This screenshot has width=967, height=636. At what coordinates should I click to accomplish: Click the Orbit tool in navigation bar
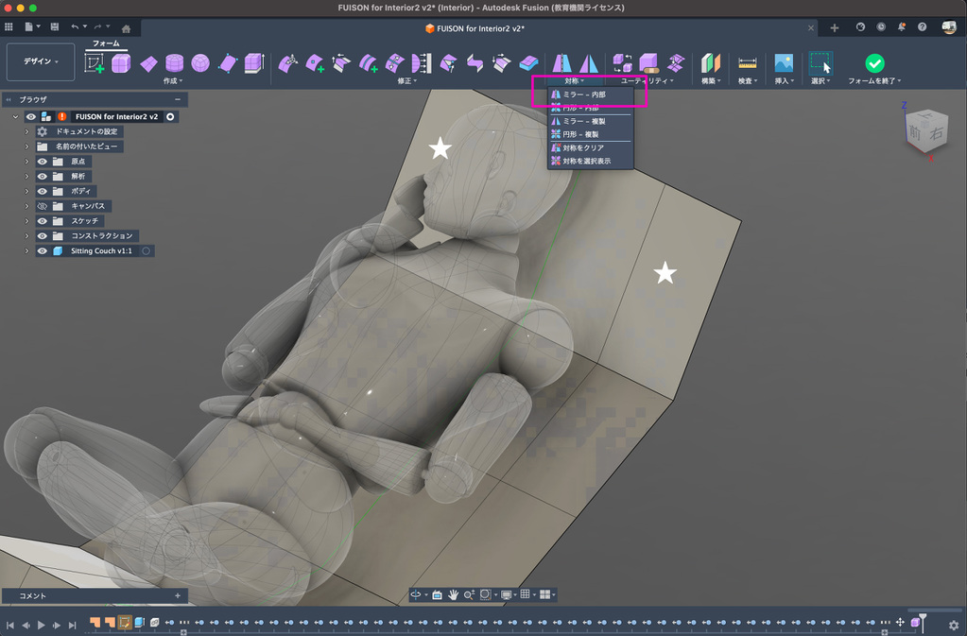tap(416, 594)
